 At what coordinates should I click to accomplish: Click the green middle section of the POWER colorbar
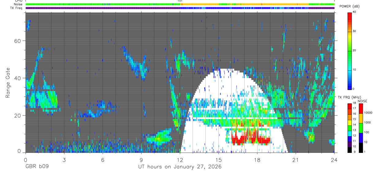pyautogui.click(x=350, y=51)
